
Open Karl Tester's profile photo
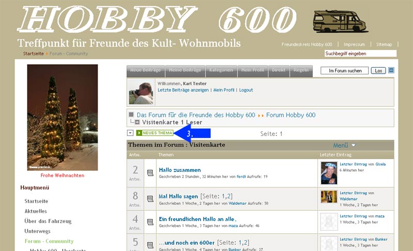[x=141, y=93]
